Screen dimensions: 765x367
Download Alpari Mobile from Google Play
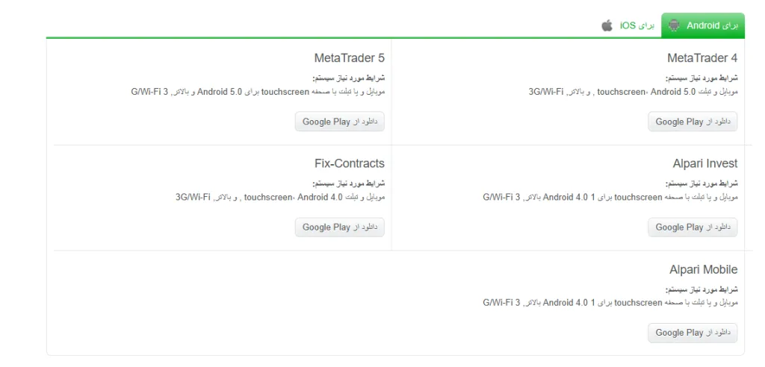tap(692, 333)
